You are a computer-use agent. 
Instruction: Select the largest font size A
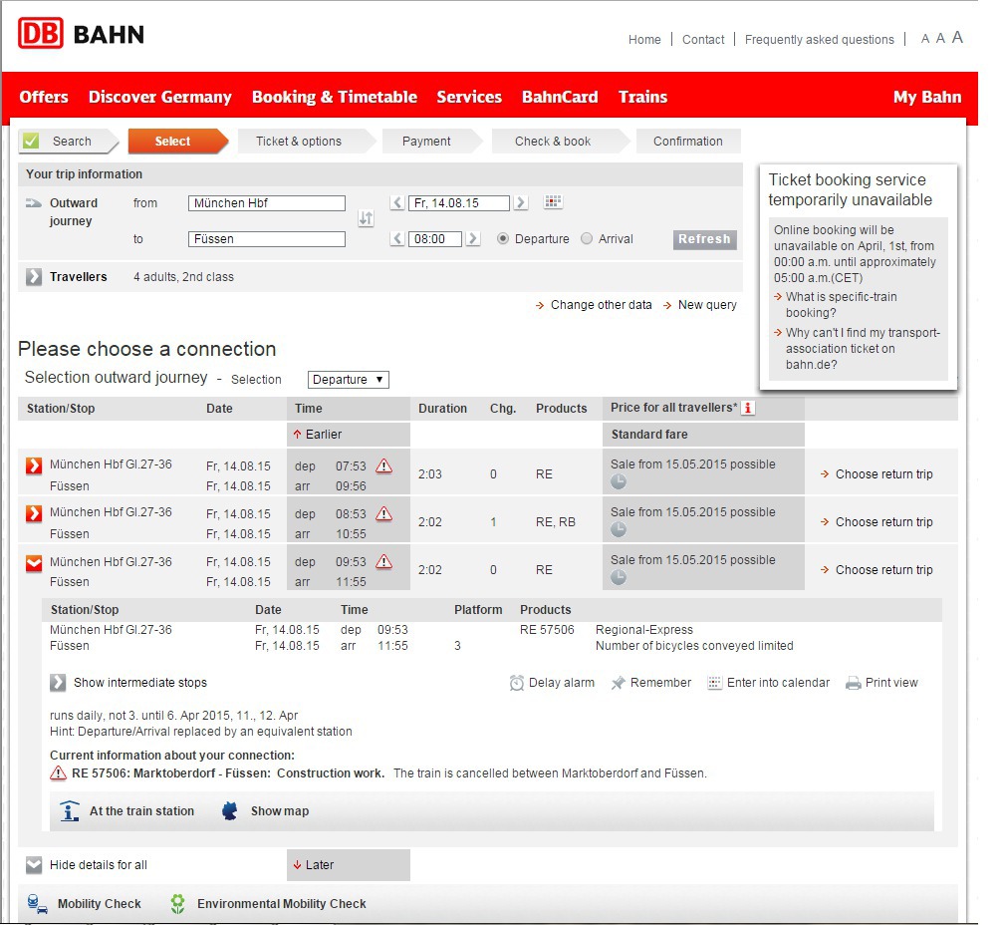coord(957,37)
